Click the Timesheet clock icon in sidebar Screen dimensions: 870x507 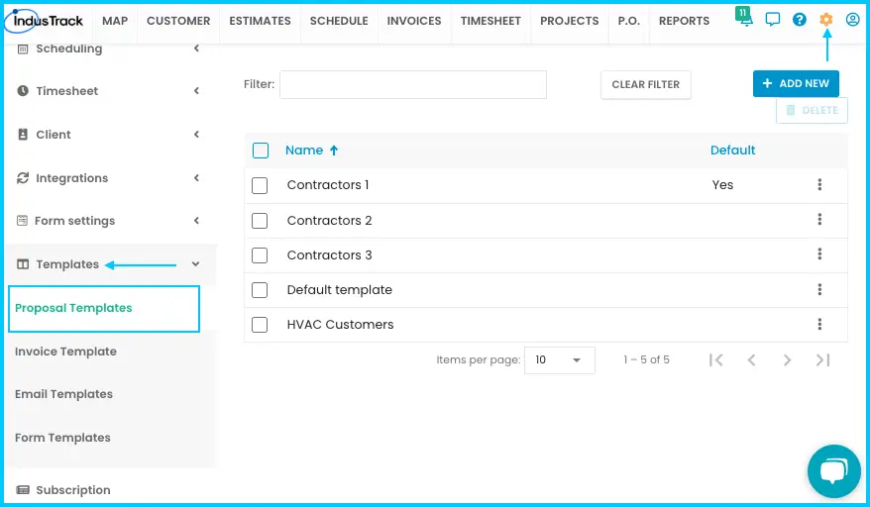[x=23, y=90]
